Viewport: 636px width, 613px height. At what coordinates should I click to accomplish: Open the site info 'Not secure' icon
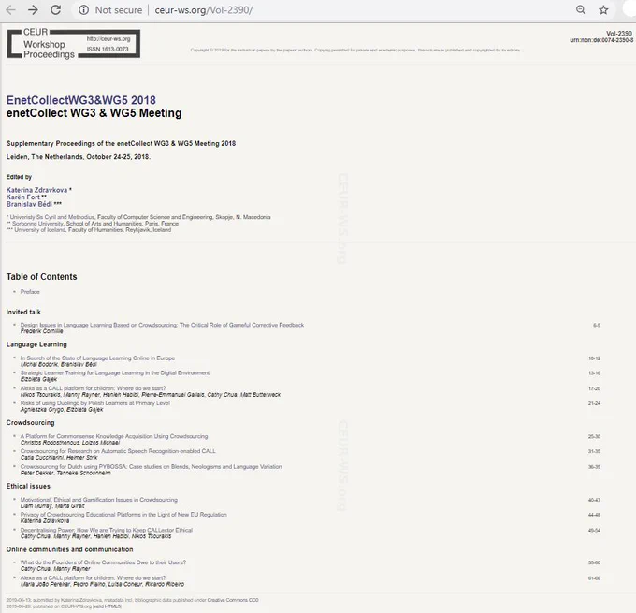[x=83, y=10]
